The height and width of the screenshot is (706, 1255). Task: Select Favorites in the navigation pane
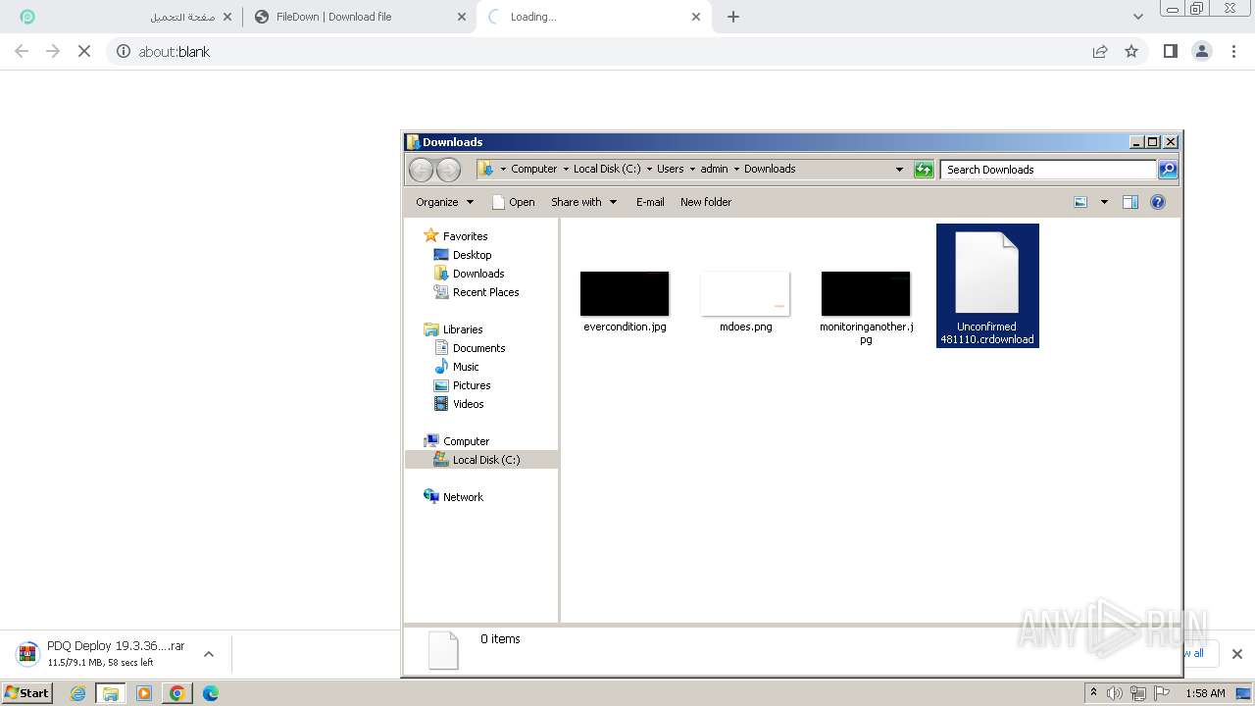tap(465, 236)
